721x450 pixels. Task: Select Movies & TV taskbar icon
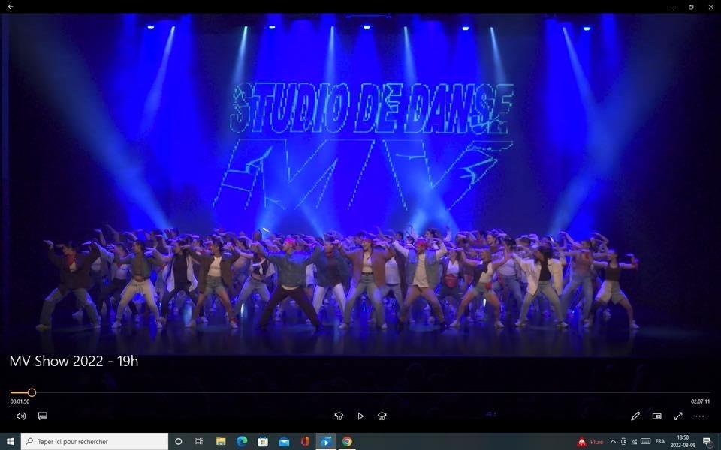pyautogui.click(x=326, y=441)
